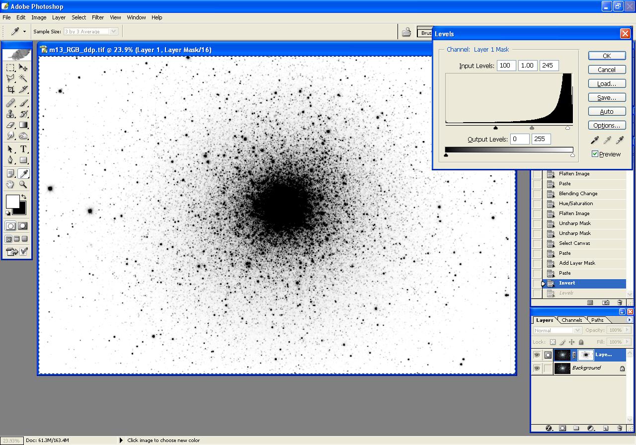The width and height of the screenshot is (636, 445).
Task: Select the Magic Wand tool
Action: (23, 78)
